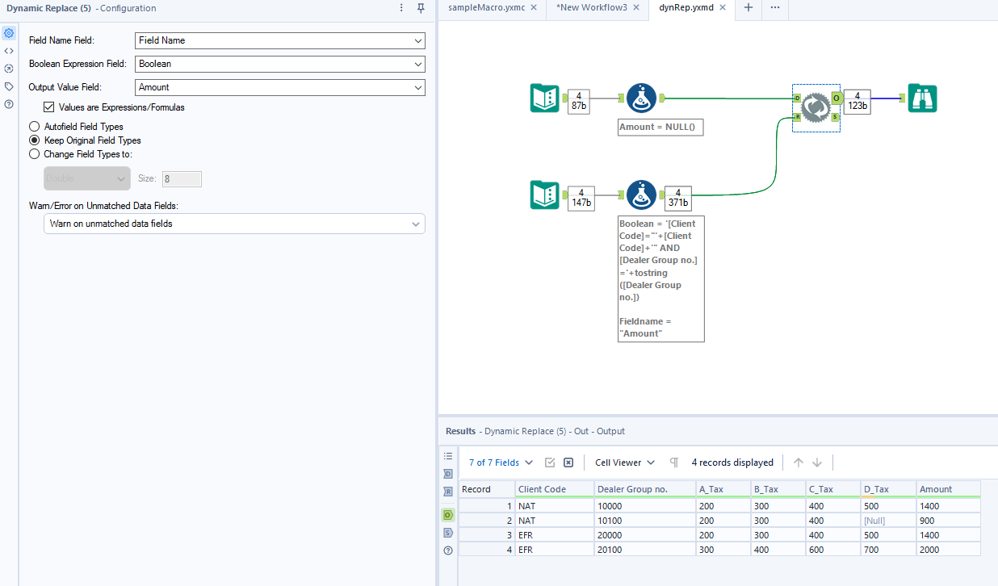Select the Amount value 1400 in row 1
The width and height of the screenshot is (998, 586).
click(929, 505)
